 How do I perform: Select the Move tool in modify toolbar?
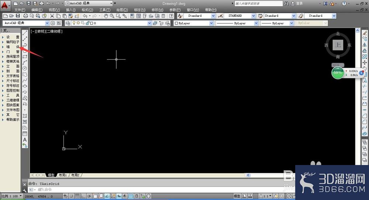click(365, 63)
